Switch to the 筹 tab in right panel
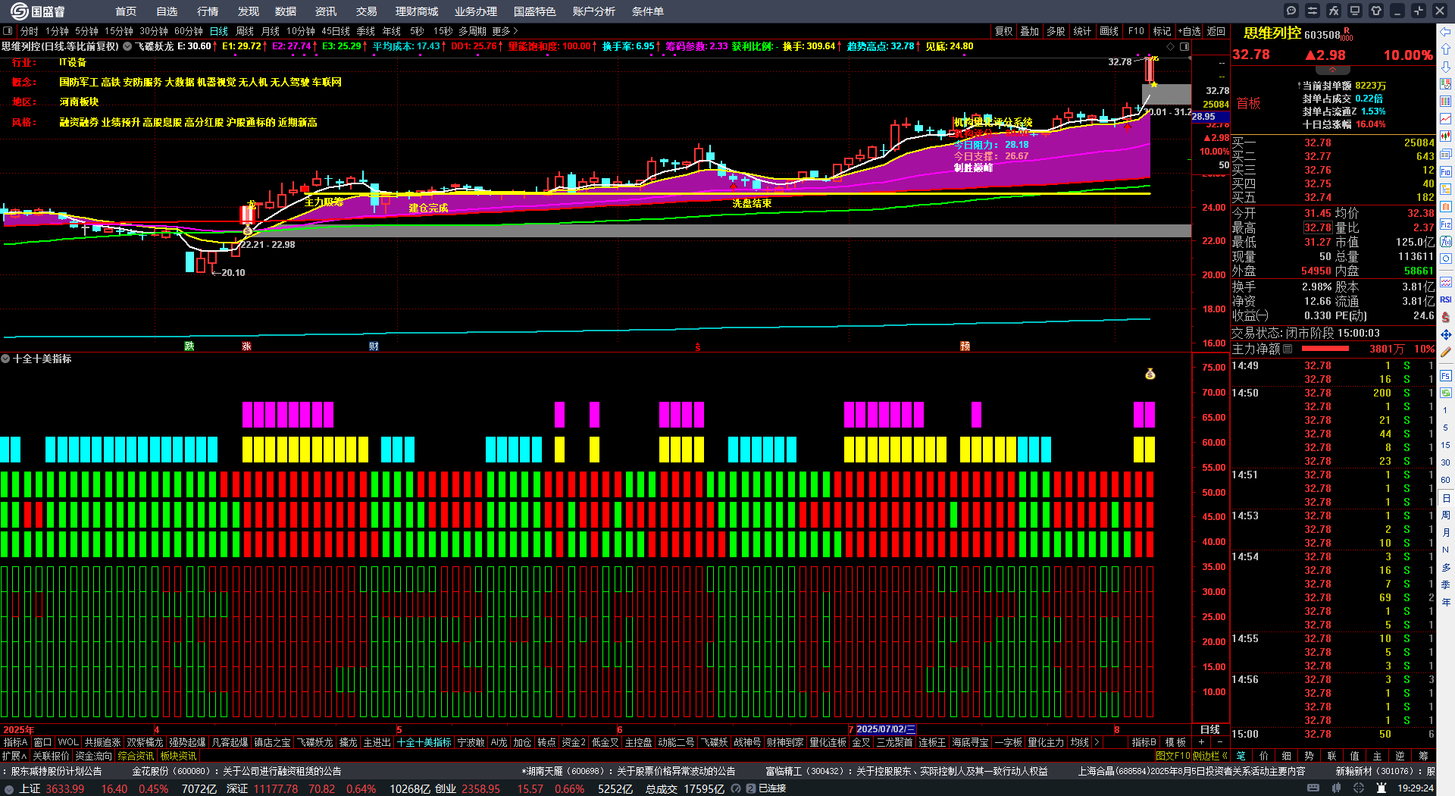Image resolution: width=1455 pixels, height=796 pixels. (1424, 756)
